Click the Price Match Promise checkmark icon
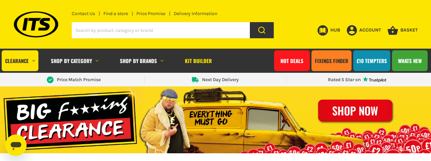Viewport: 431px width, 161px height. (50, 80)
